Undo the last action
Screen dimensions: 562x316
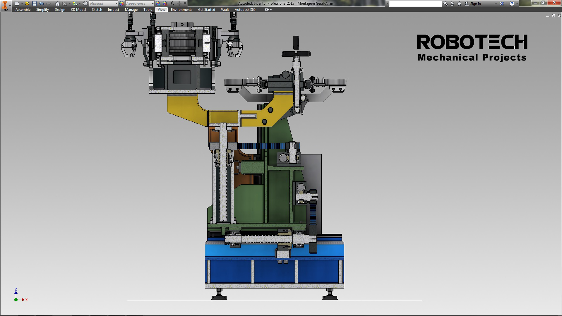[42, 4]
